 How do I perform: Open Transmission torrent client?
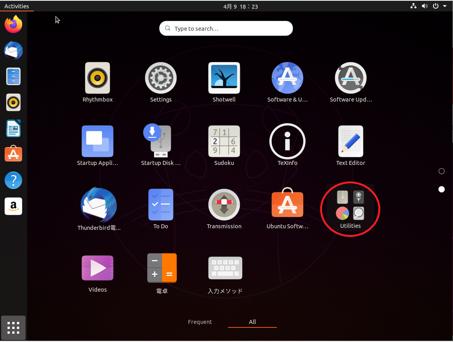click(224, 209)
